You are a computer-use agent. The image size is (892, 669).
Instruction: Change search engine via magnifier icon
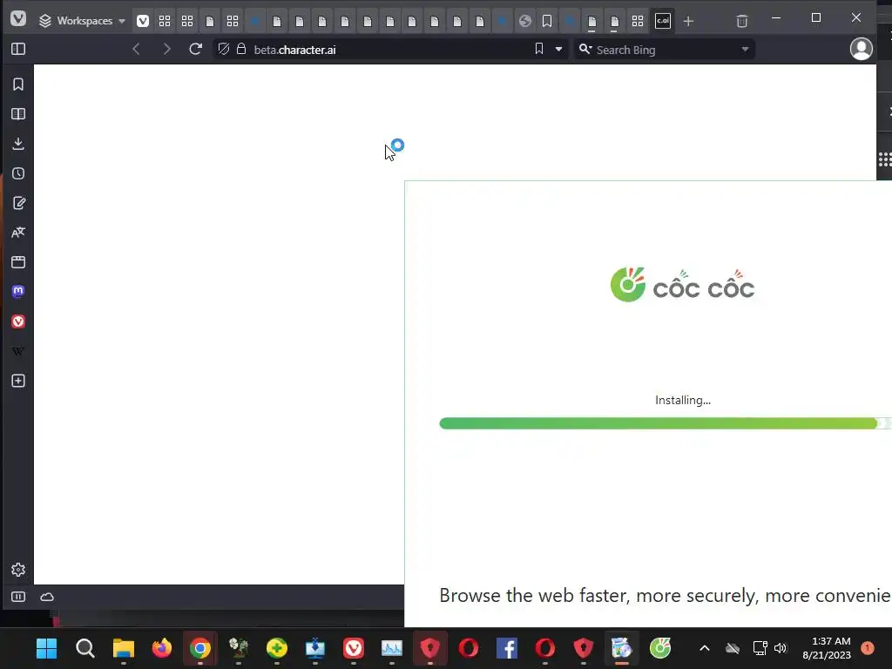click(585, 50)
